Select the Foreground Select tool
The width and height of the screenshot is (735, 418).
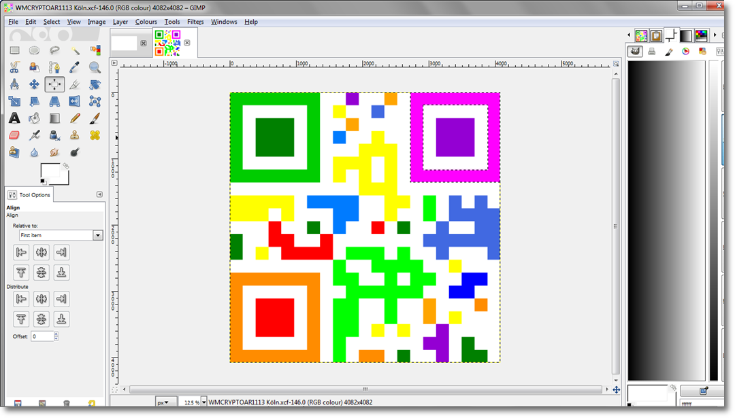pos(34,67)
